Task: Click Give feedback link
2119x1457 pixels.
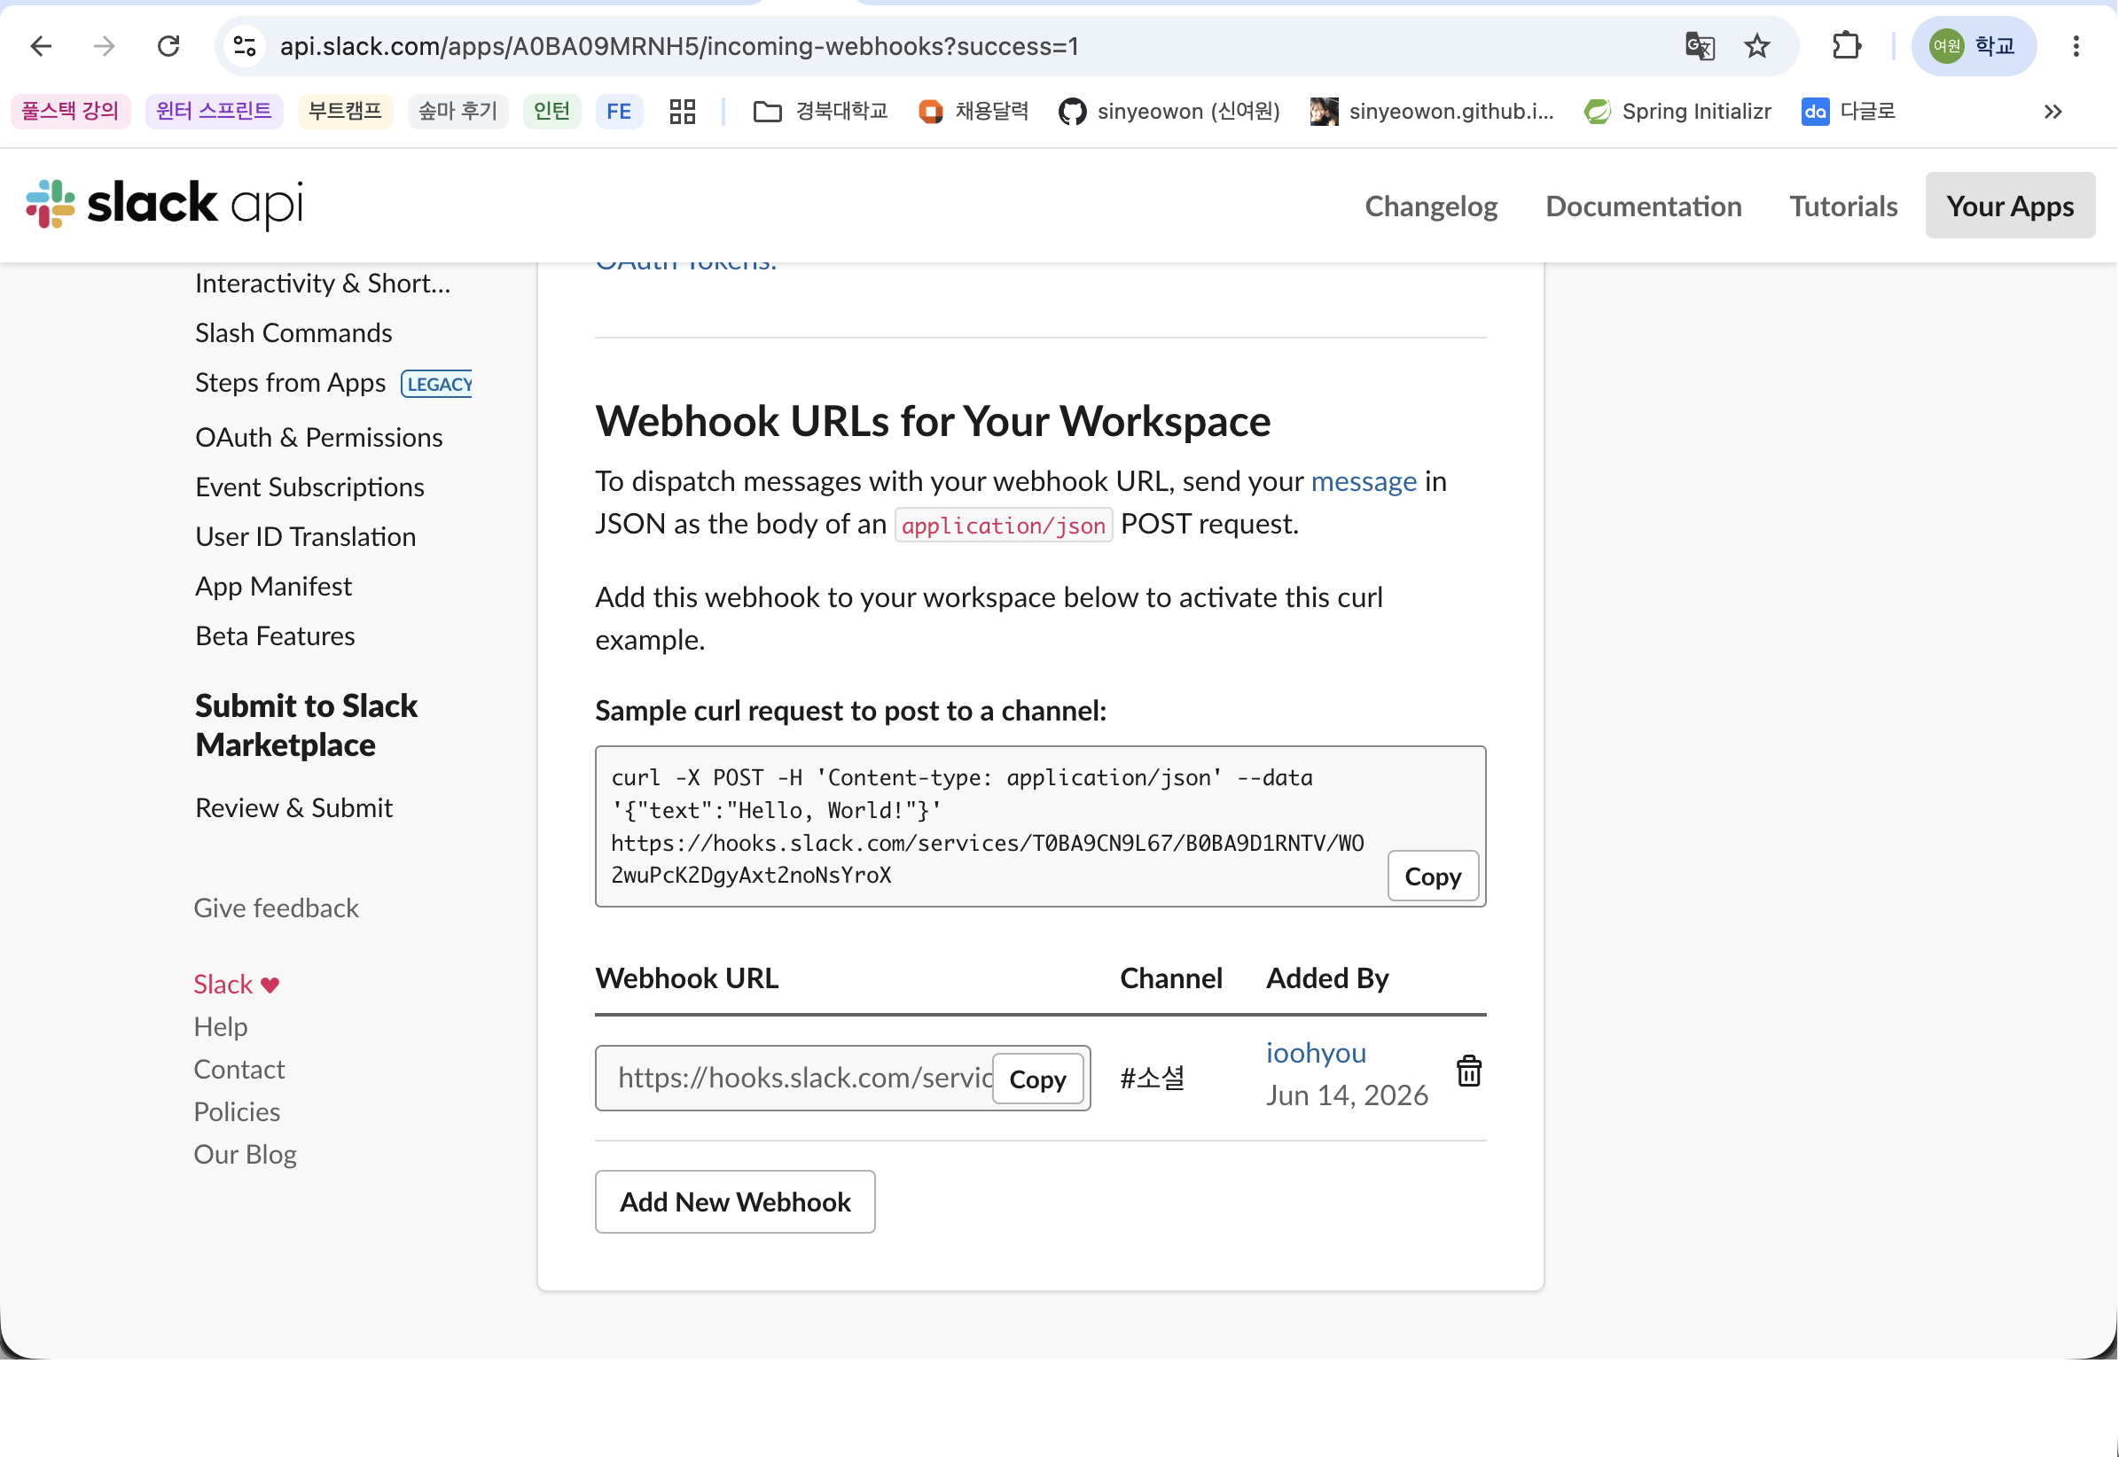Action: (x=276, y=908)
